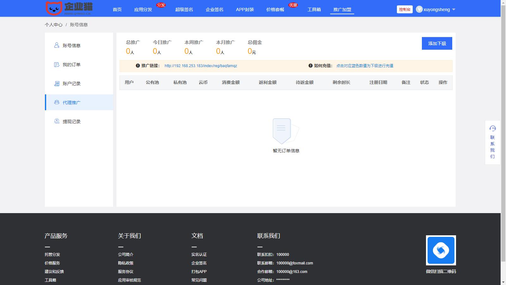Go to the 超级签名 page
Screen dimensions: 506x285
coord(184,9)
